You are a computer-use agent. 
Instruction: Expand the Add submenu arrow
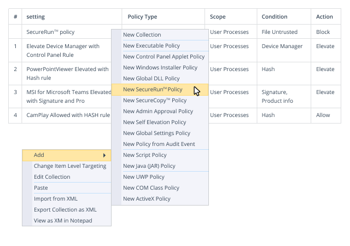(104, 155)
